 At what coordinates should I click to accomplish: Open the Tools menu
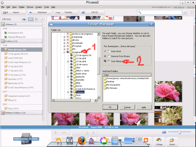(x=46, y=7)
